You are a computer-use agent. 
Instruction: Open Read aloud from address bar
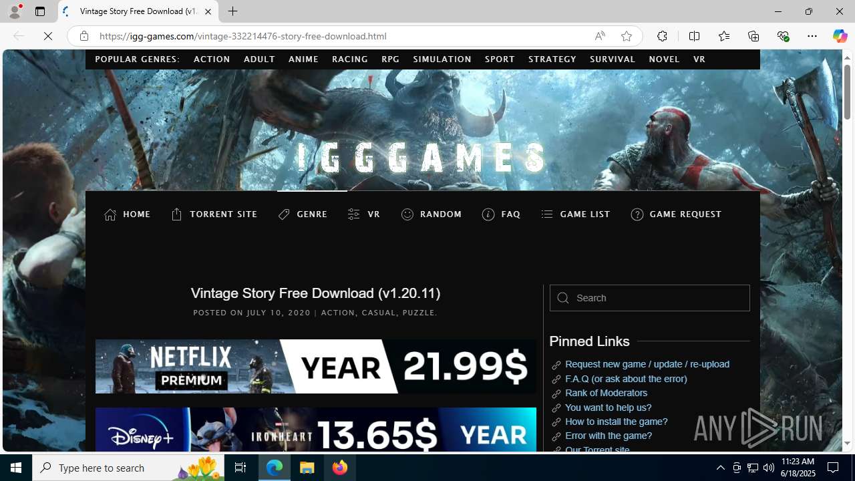tap(600, 36)
